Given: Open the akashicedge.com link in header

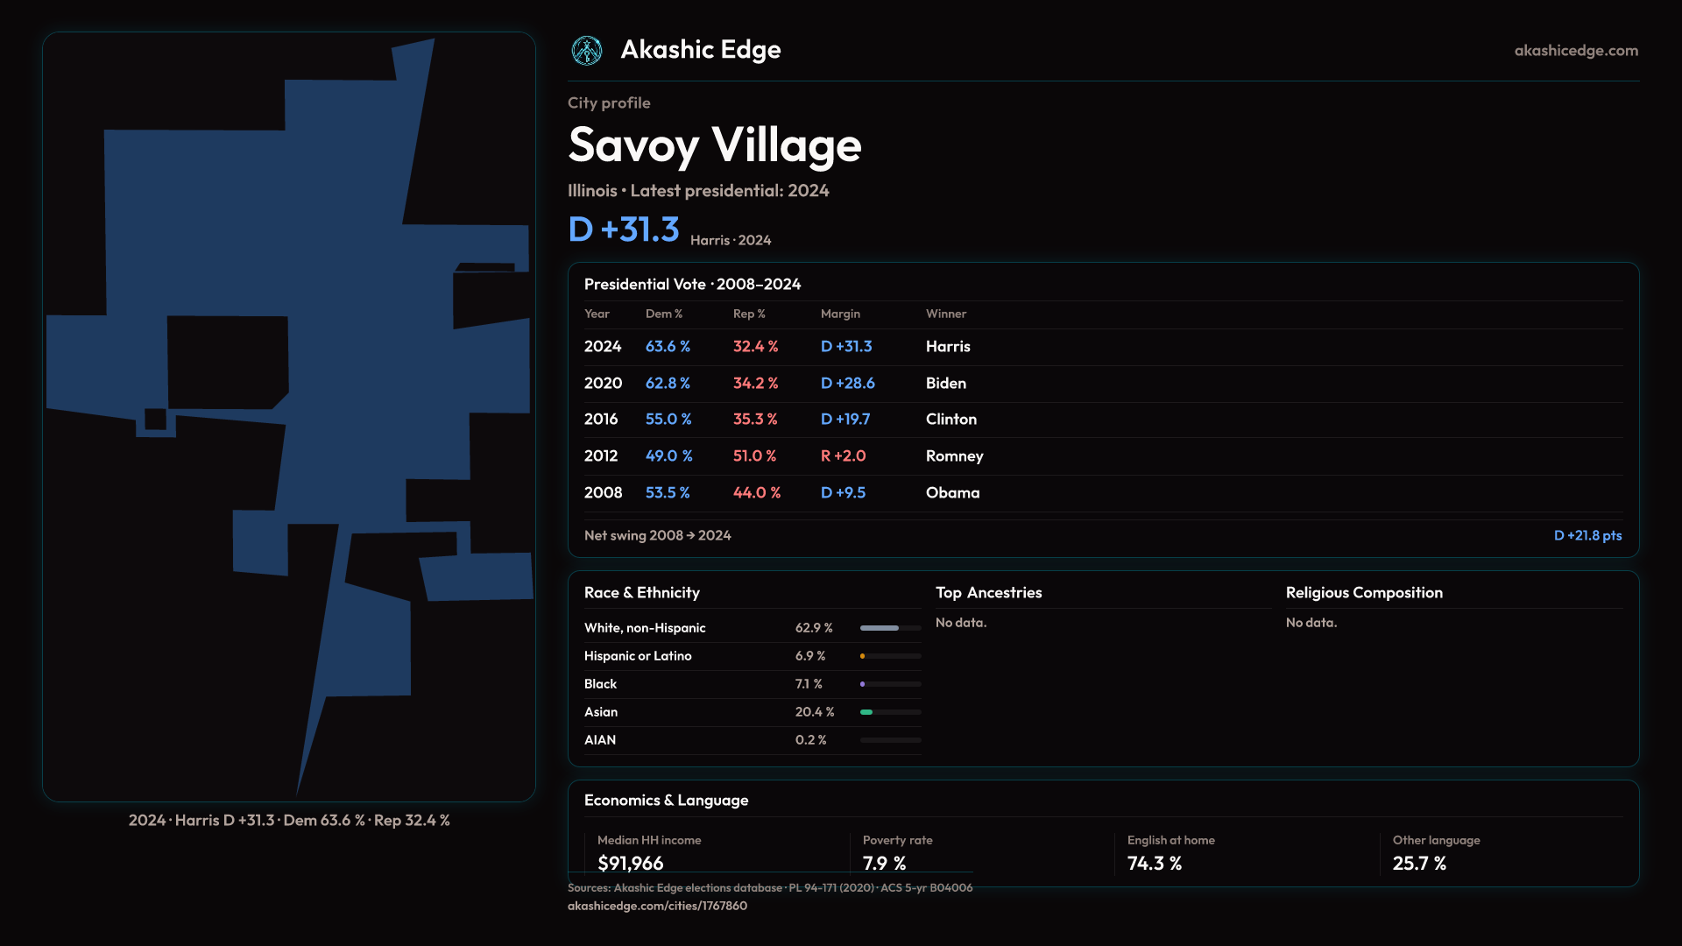Looking at the screenshot, I should coord(1575,51).
